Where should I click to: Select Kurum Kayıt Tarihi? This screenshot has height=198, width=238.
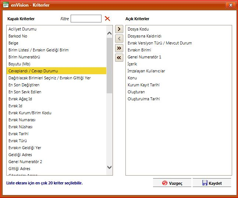coord(179,85)
